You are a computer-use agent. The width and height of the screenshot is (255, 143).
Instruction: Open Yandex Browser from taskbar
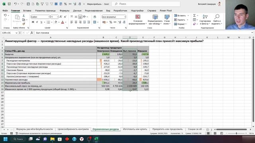tap(82, 139)
